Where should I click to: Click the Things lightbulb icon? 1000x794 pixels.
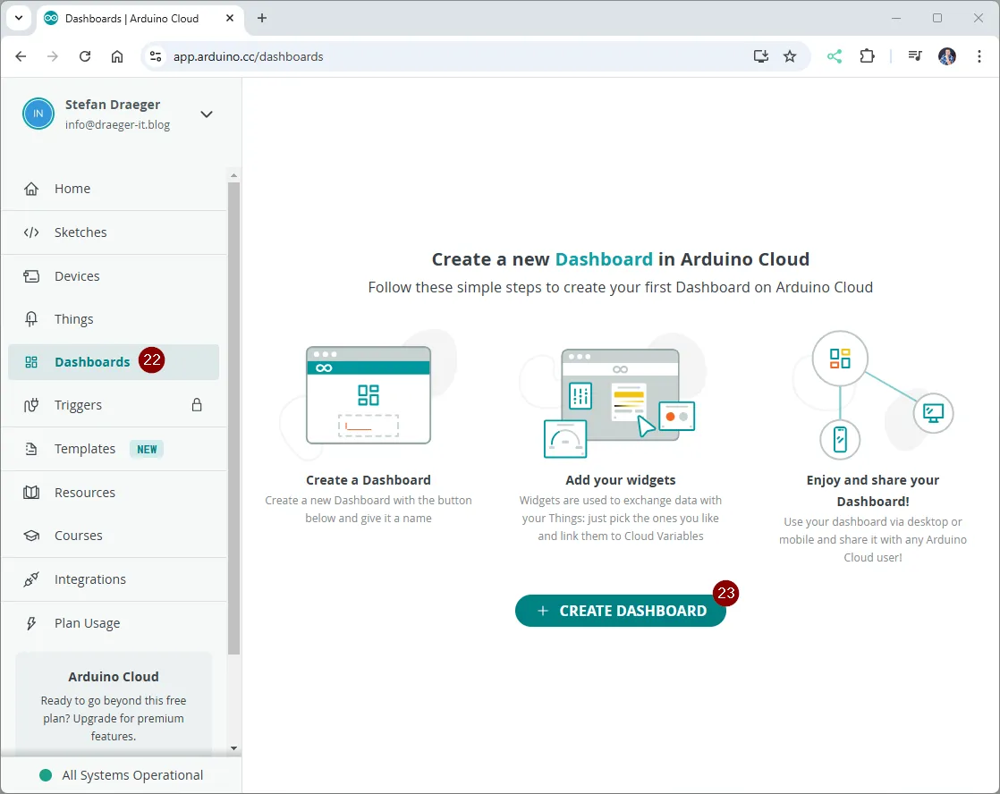[x=31, y=319]
